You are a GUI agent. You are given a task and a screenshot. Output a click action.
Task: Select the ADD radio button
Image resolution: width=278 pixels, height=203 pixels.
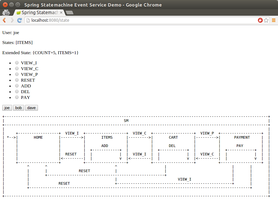point(17,86)
